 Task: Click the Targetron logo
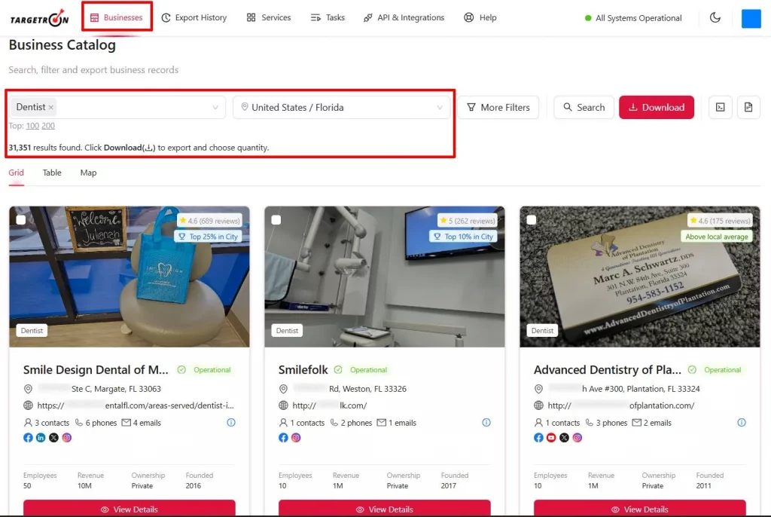[39, 18]
